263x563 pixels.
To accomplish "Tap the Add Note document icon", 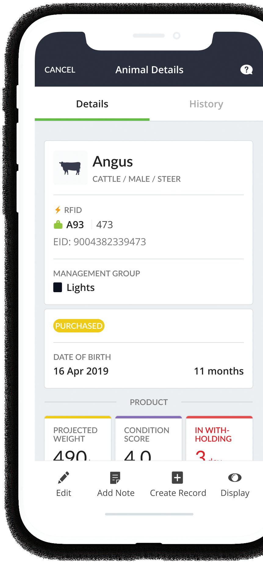I will tap(115, 478).
